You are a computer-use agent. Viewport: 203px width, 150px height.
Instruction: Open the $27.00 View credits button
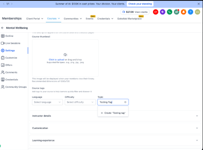135,12
